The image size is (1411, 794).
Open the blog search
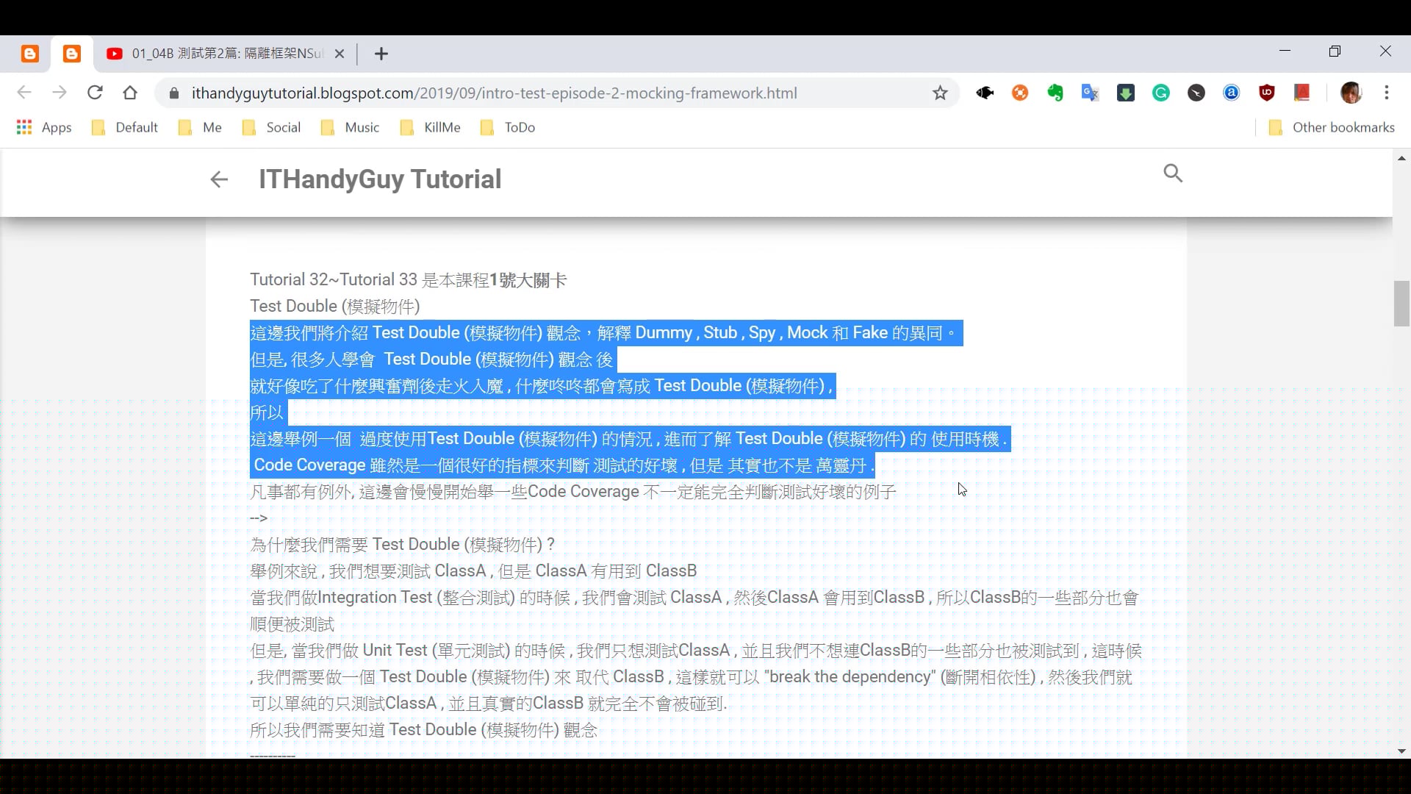1173,174
